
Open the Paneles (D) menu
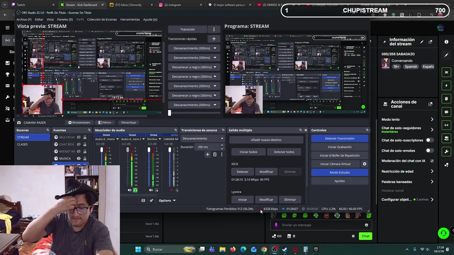65,19
